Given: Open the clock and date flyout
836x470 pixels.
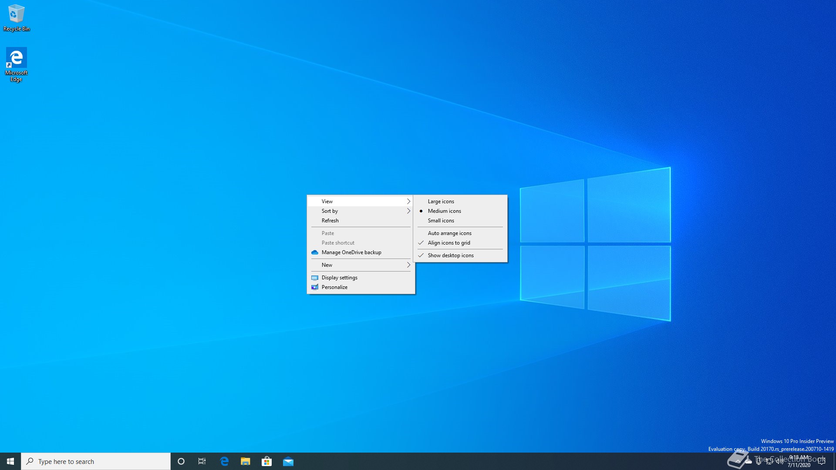Looking at the screenshot, I should pyautogui.click(x=799, y=461).
